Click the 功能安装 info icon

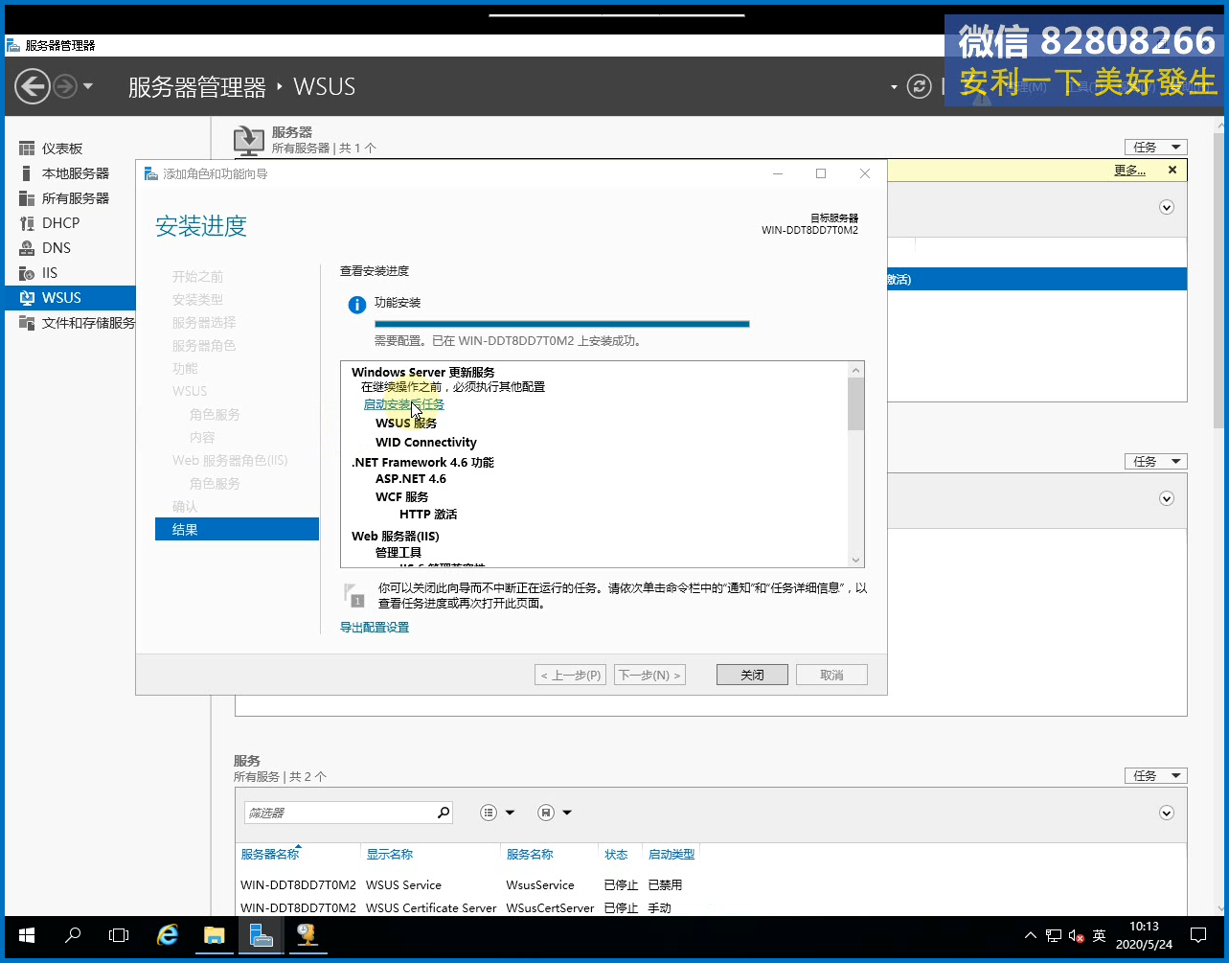(x=356, y=305)
